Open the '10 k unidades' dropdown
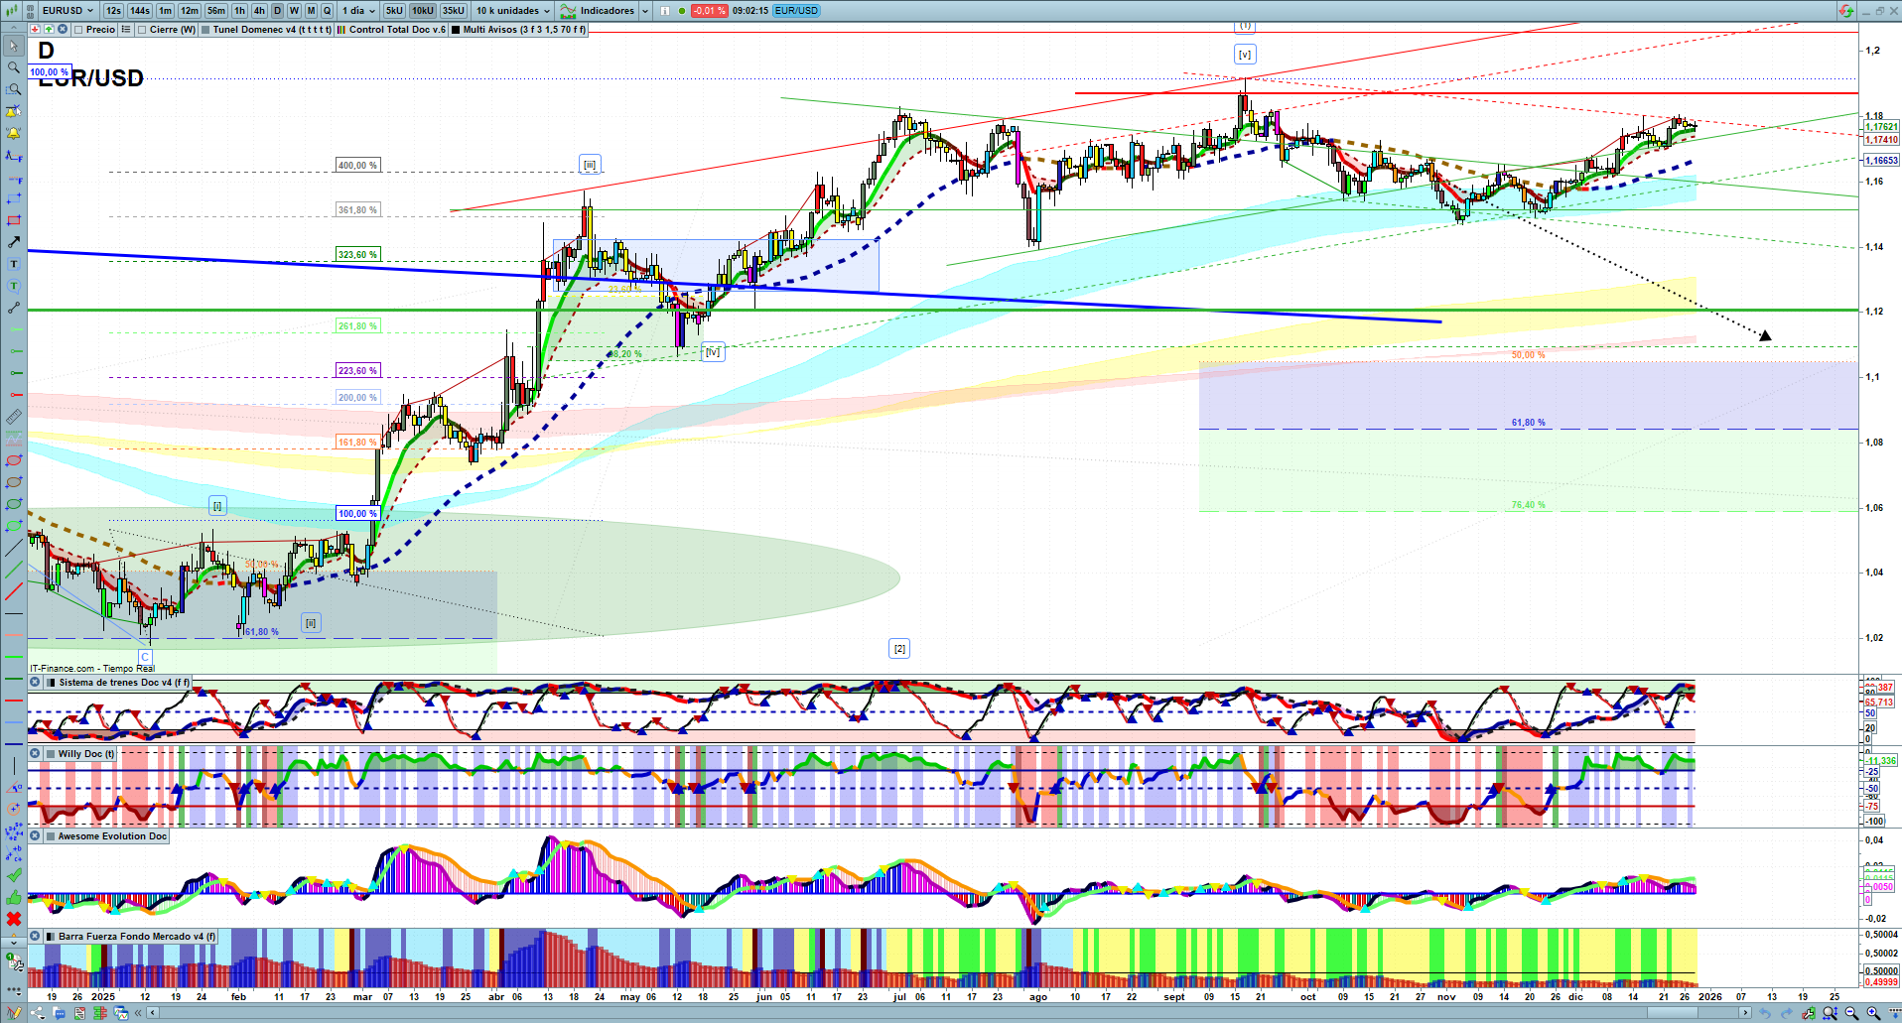1902x1023 pixels. tap(512, 11)
